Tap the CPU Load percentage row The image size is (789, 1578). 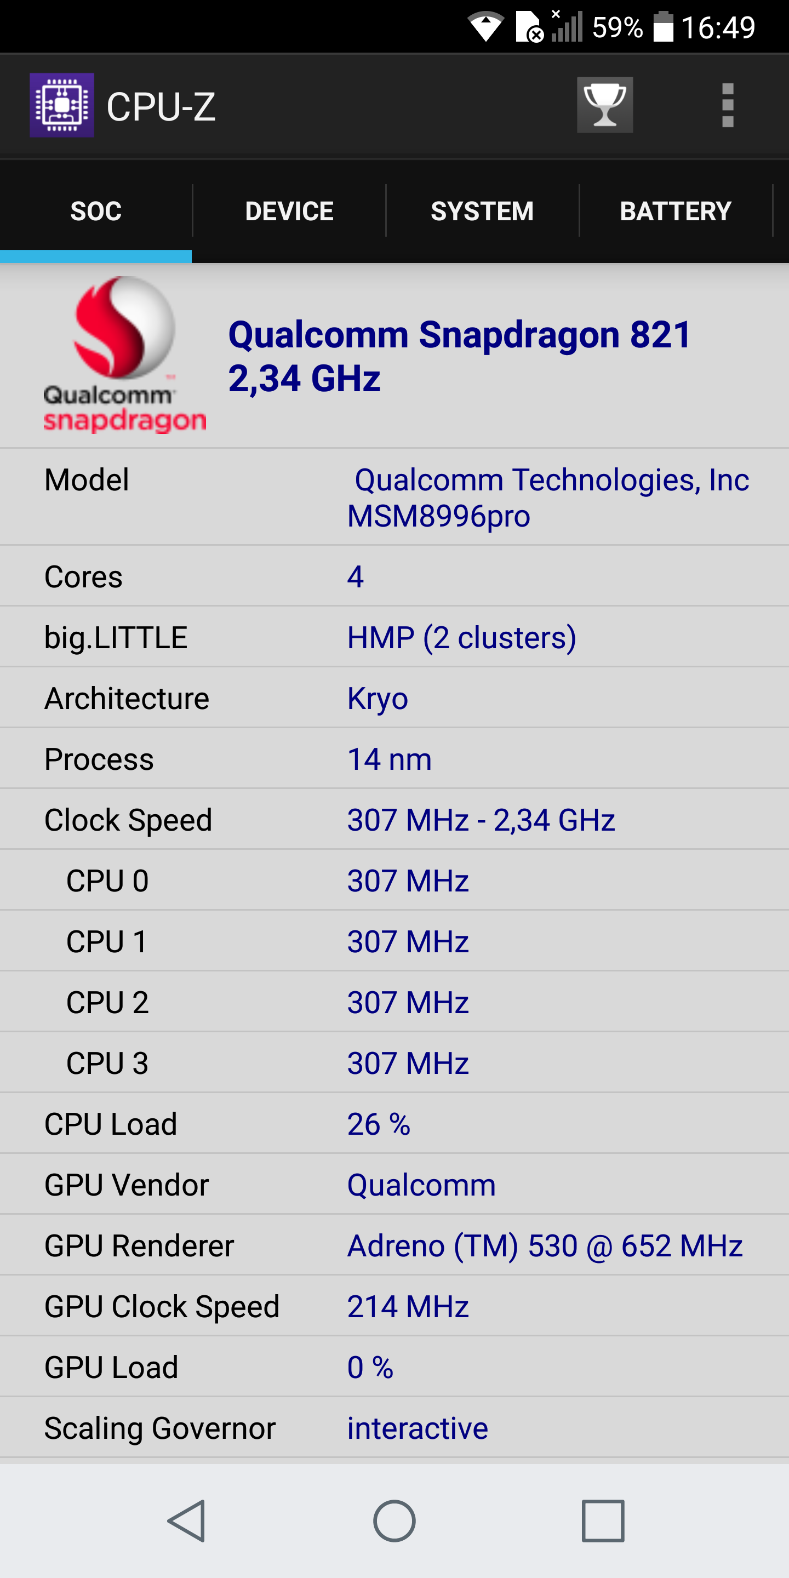click(395, 1123)
